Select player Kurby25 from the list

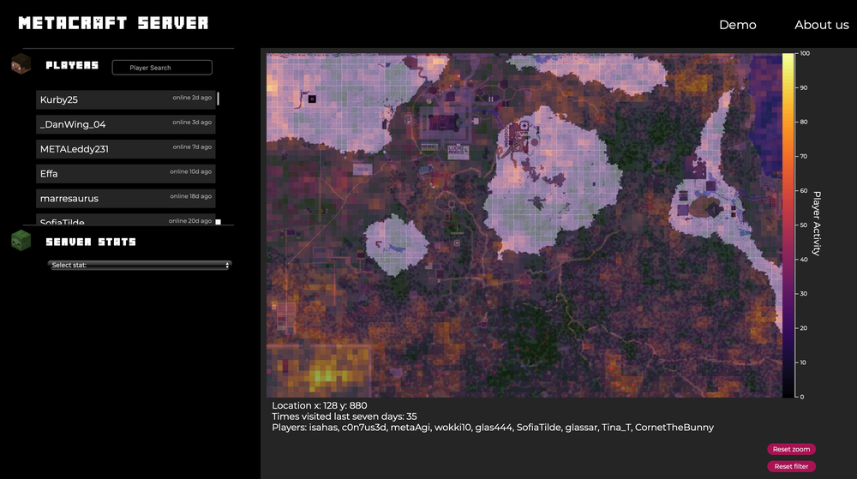(125, 99)
